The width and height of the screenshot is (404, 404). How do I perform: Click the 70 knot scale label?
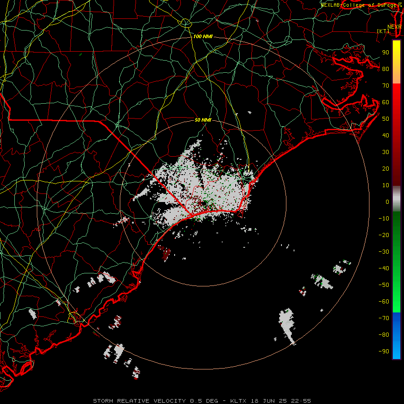386,86
